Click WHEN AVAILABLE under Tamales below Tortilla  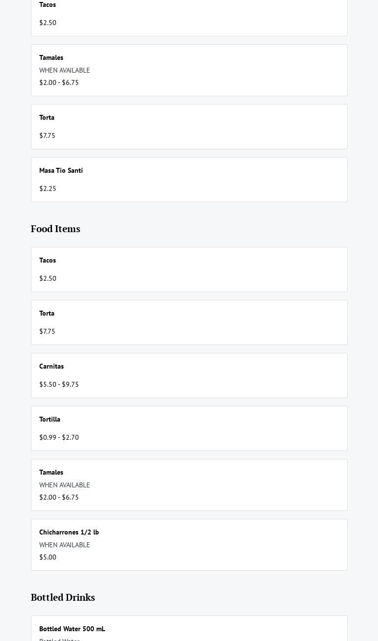(64, 485)
